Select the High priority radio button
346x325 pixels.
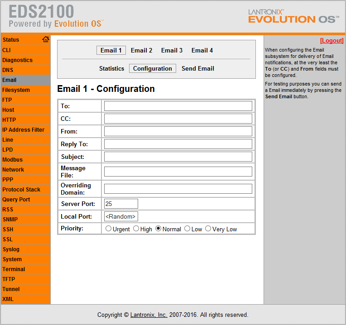pyautogui.click(x=136, y=229)
